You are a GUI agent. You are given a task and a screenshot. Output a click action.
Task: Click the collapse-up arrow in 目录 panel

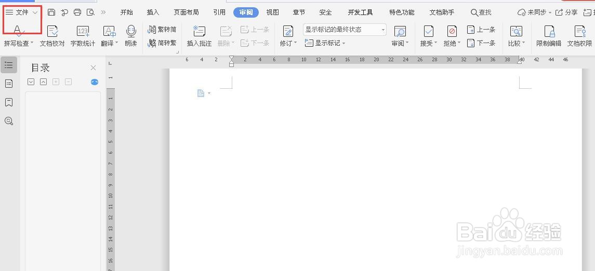coord(44,82)
